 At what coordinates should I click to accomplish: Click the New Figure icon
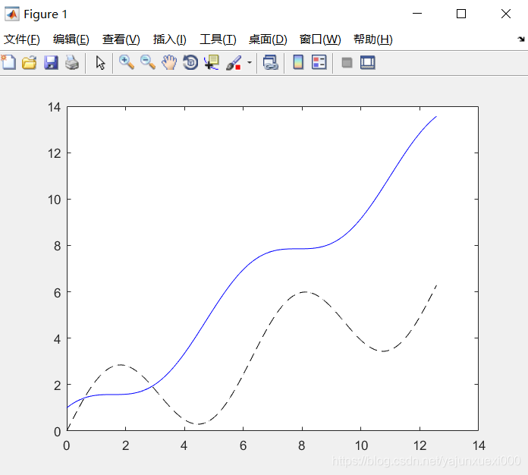point(8,63)
